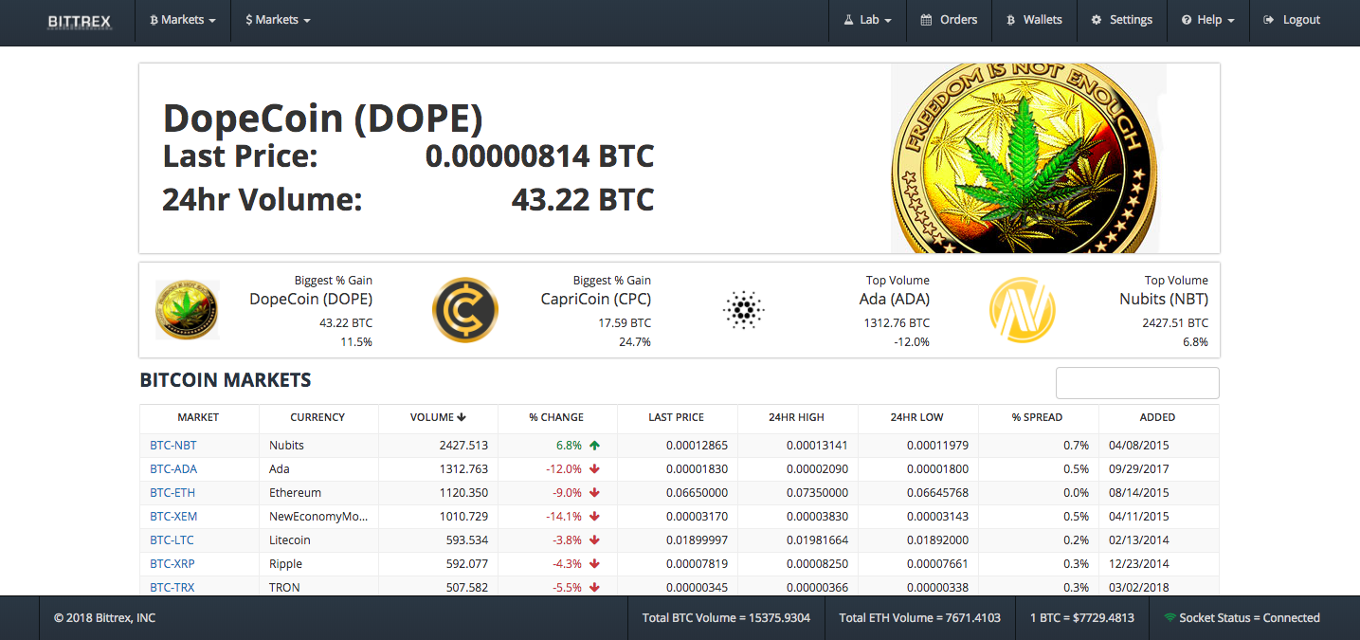Open the BTC-TRX market link
Screen dimensions: 1360x640
click(172, 587)
